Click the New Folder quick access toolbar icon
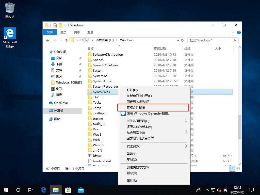The height and width of the screenshot is (195, 260). point(61,25)
